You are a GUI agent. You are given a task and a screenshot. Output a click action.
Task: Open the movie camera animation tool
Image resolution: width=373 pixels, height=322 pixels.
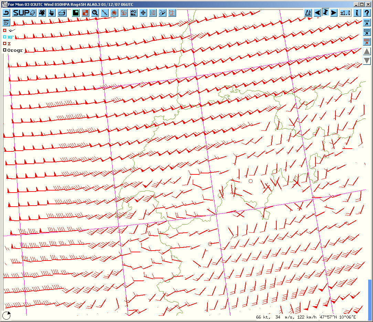pos(42,13)
